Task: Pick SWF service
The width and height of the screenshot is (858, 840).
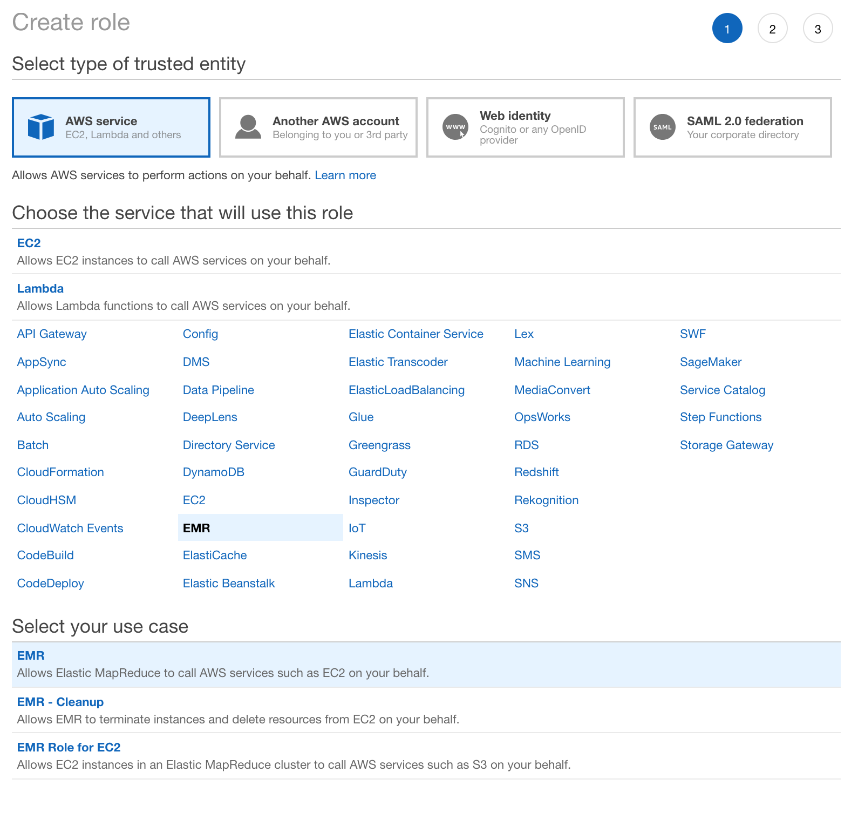Action: coord(693,334)
